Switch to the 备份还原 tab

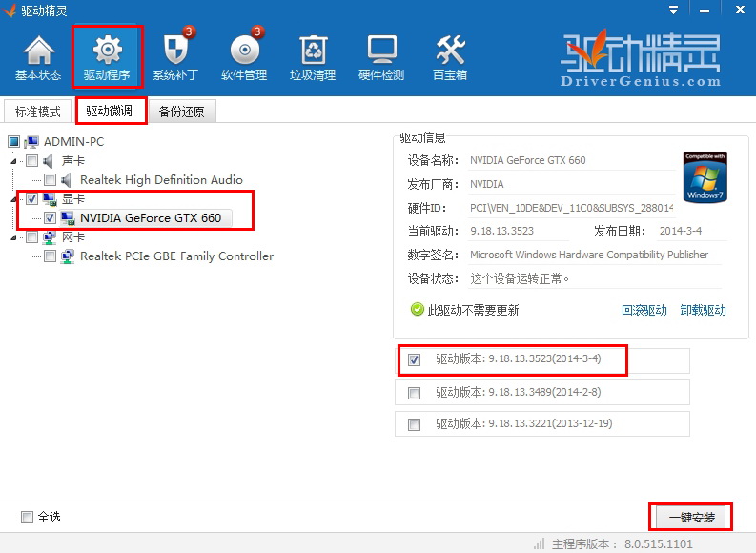(182, 112)
